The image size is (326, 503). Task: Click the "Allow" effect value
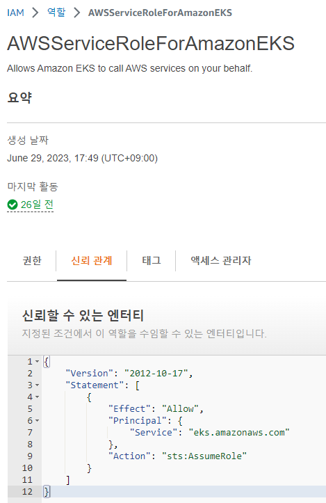pyautogui.click(x=180, y=408)
